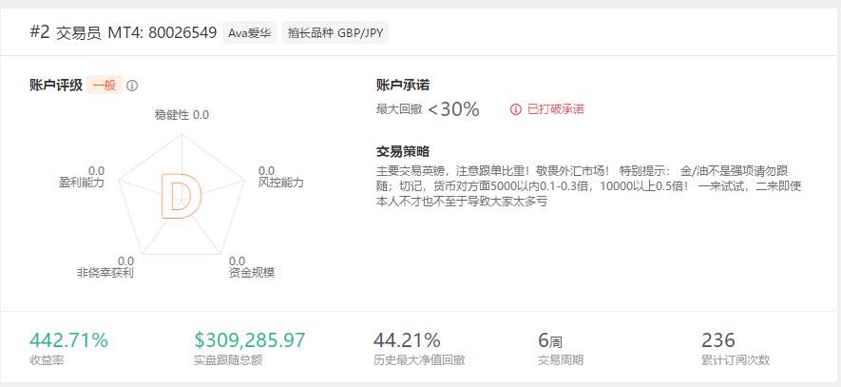Click the 稳健性 0.0 radar label
Screen dimensions: 841x387
[x=182, y=115]
